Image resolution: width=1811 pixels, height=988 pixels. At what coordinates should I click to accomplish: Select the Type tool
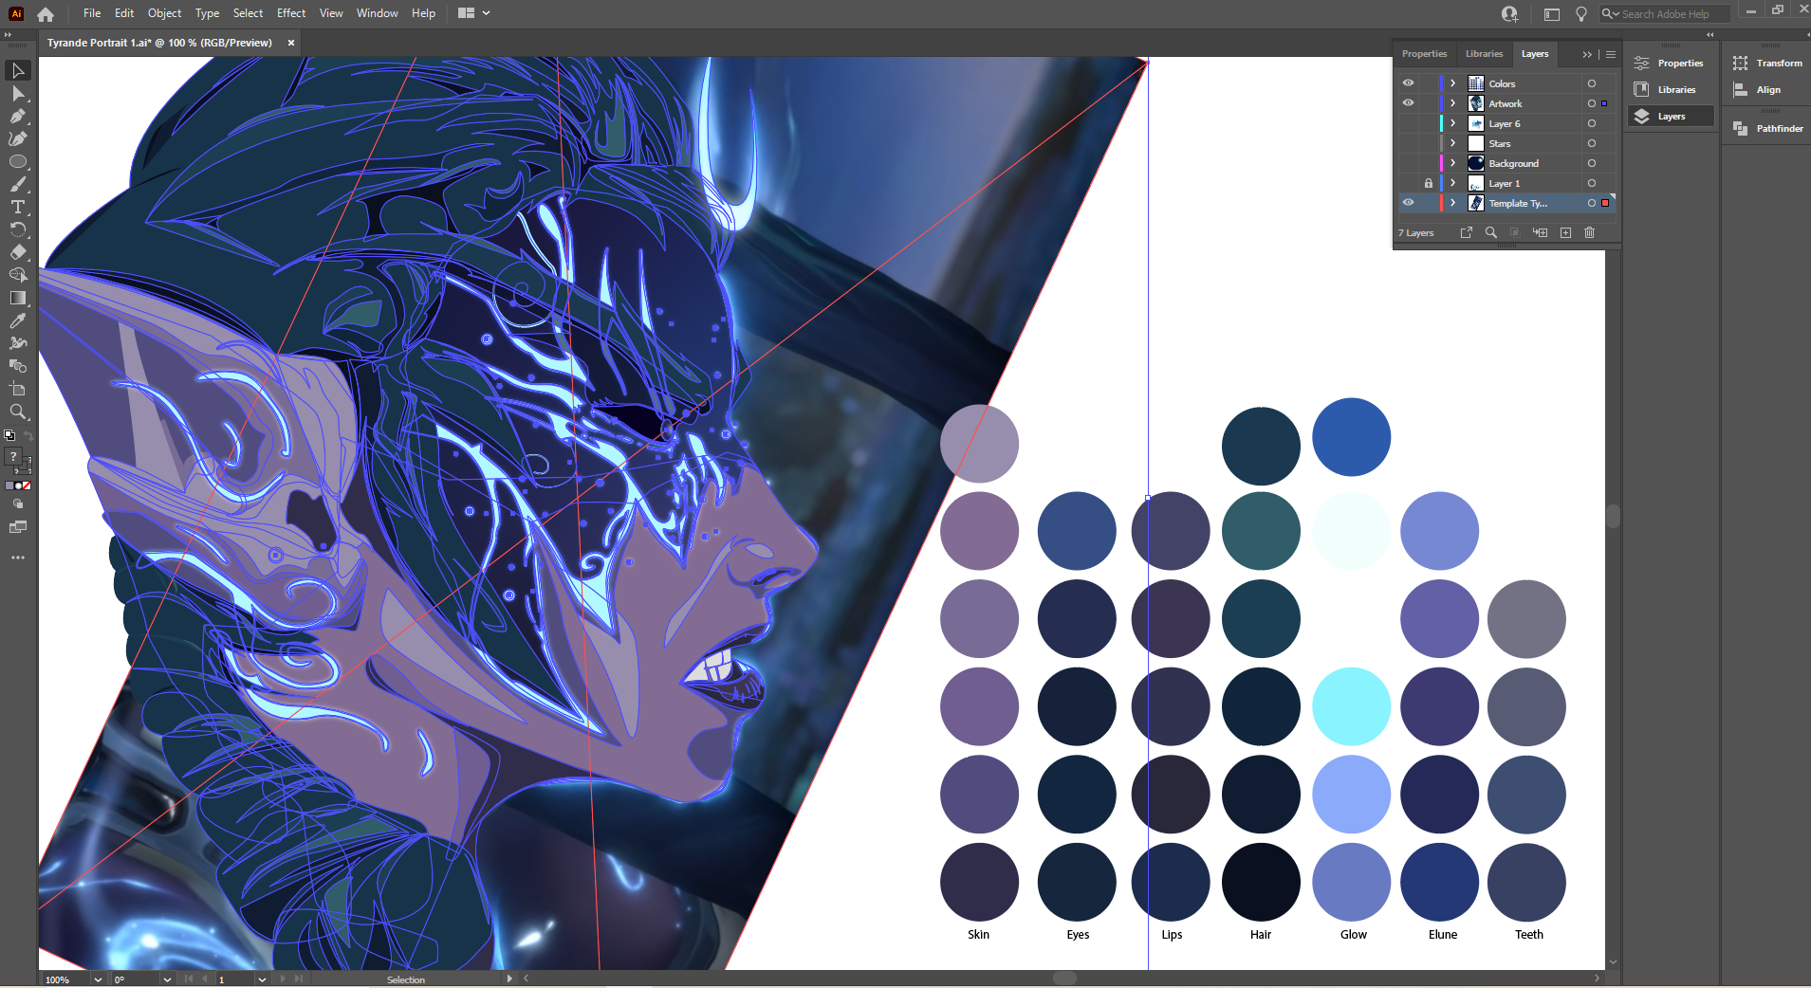click(18, 207)
